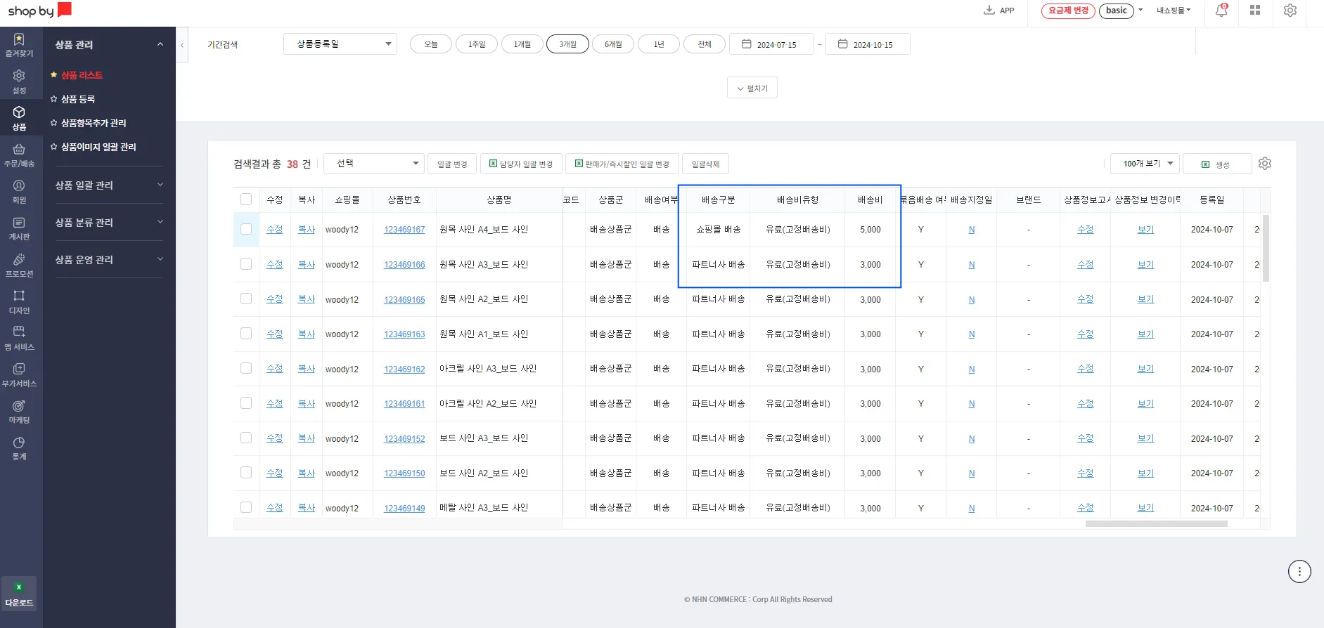The height and width of the screenshot is (628, 1324).
Task: Click the horizontal scrollbar under the table
Action: [x=1156, y=524]
